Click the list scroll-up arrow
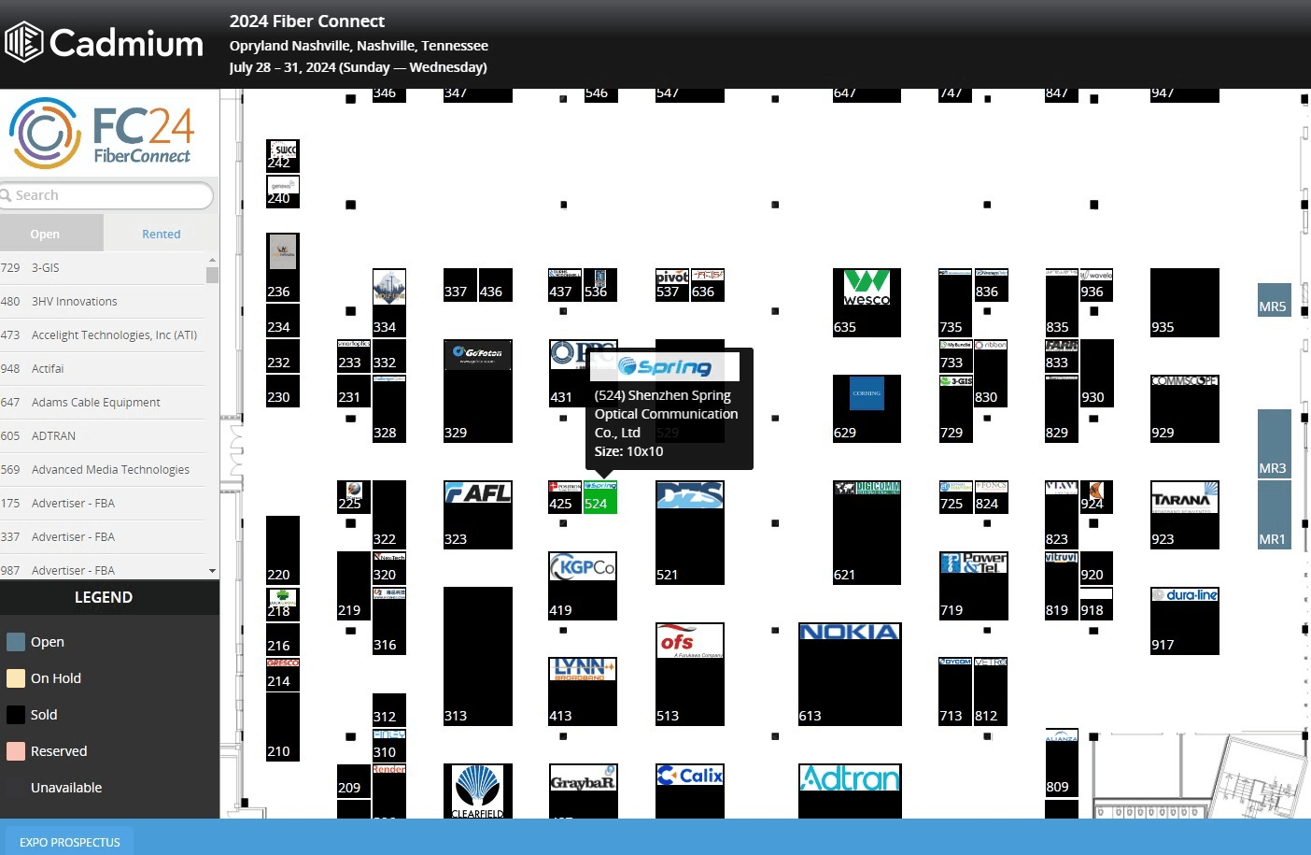The width and height of the screenshot is (1311, 855). [212, 259]
